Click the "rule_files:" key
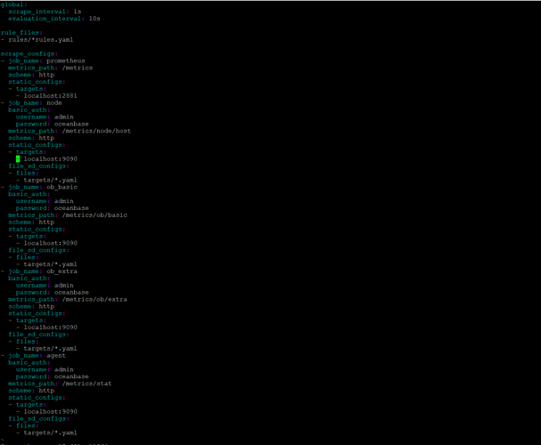 (x=21, y=33)
